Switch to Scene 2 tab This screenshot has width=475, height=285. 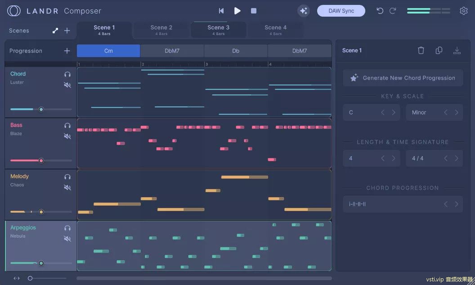tap(161, 30)
